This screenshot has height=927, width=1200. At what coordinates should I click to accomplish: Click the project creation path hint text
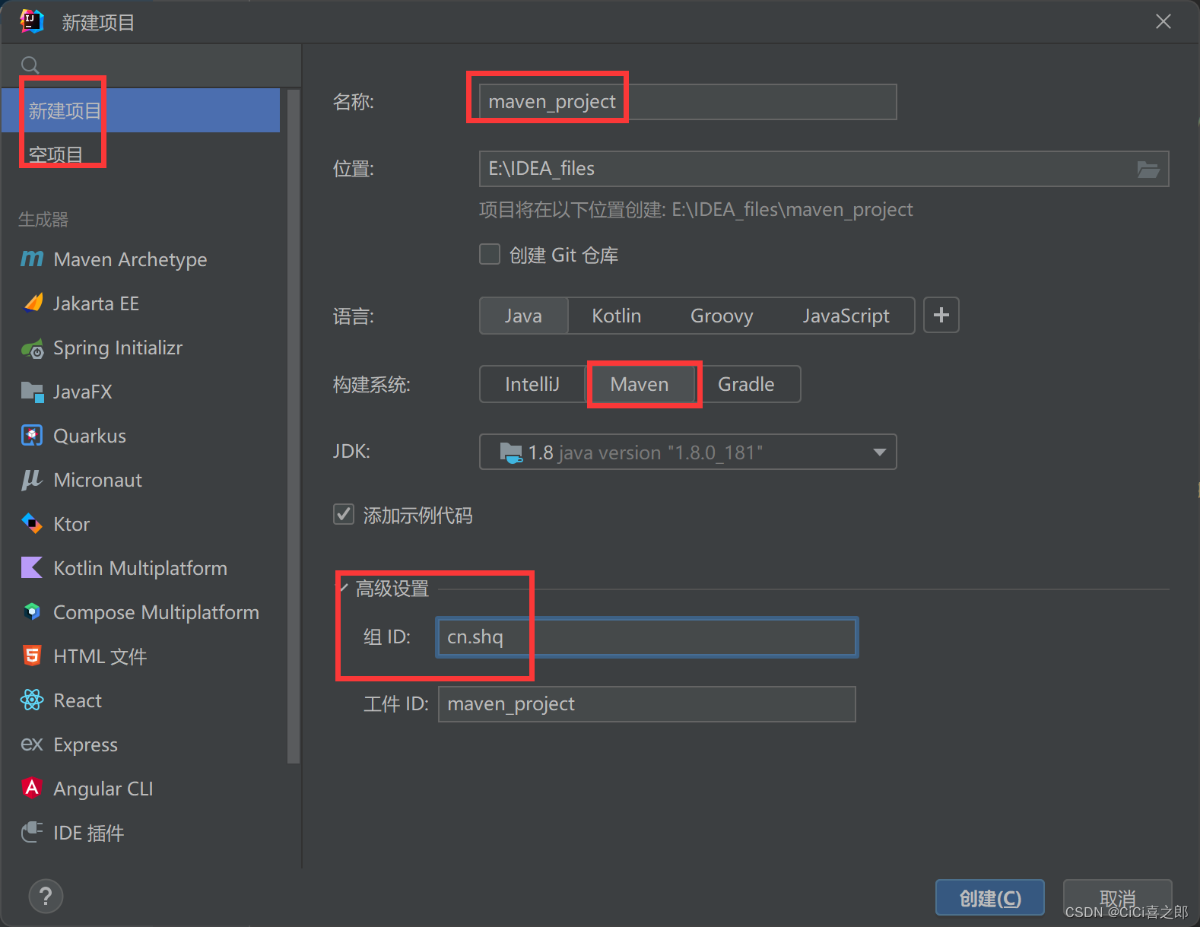(696, 210)
